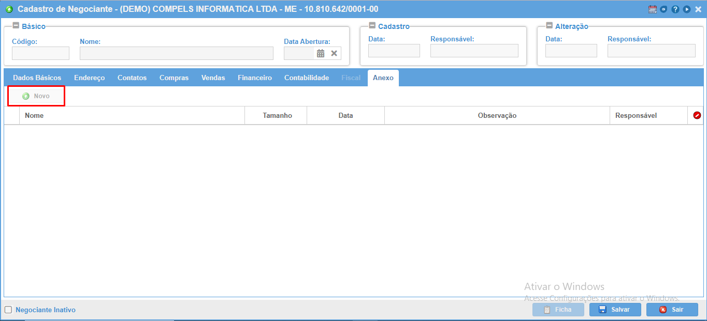The image size is (707, 321).
Task: Click the Cadastro Data field
Action: pyautogui.click(x=394, y=51)
